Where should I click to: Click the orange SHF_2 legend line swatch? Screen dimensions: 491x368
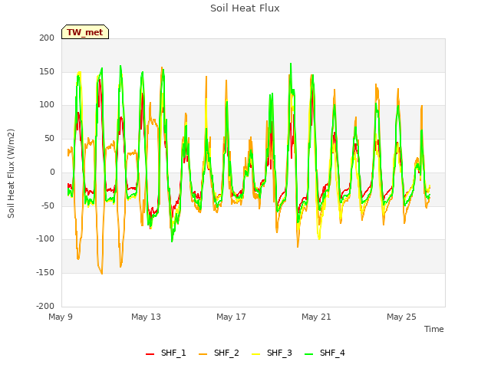click(x=203, y=354)
